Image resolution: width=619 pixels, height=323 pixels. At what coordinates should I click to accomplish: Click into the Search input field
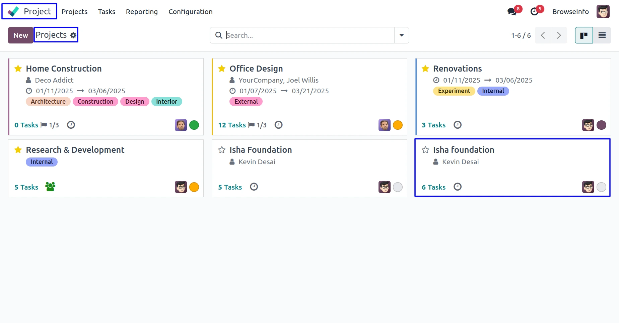(x=308, y=35)
